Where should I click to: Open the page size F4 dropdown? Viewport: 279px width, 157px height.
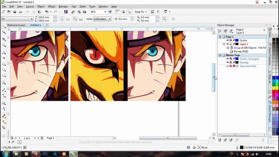(31, 19)
